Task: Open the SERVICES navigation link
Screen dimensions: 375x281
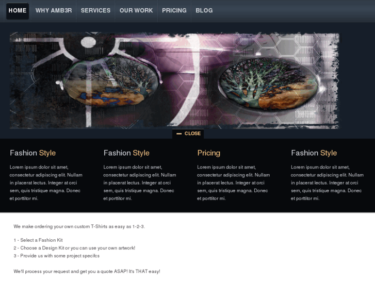Action: (x=95, y=10)
